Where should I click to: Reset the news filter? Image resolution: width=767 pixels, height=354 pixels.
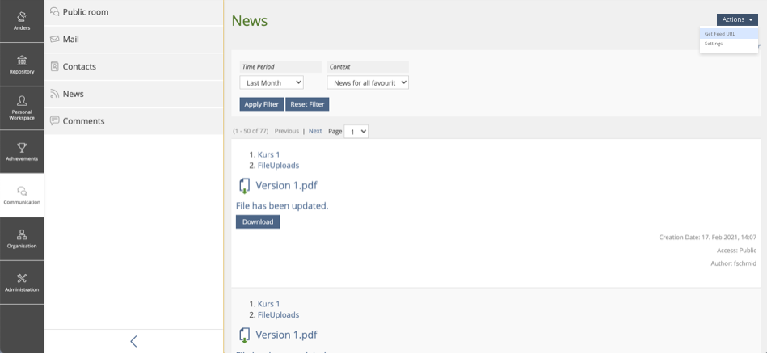pos(307,104)
